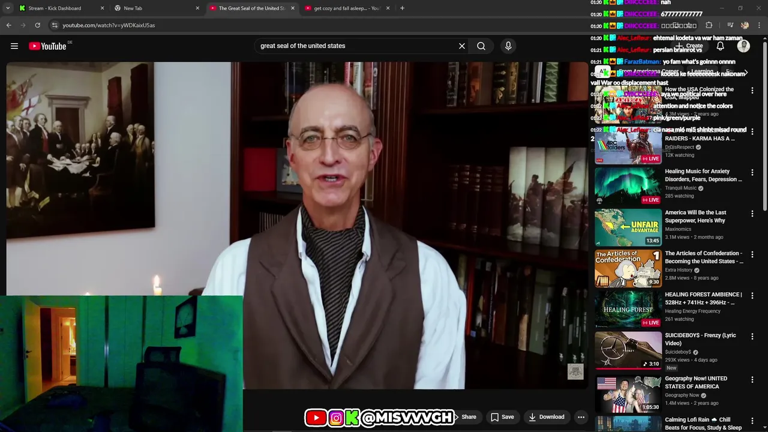
Task: Open options for America Will Be the Last Superpower
Action: tap(752, 214)
